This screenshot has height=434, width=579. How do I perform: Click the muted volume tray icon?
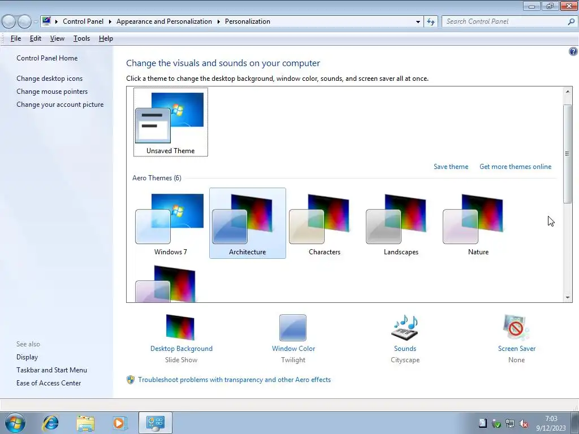tap(523, 423)
